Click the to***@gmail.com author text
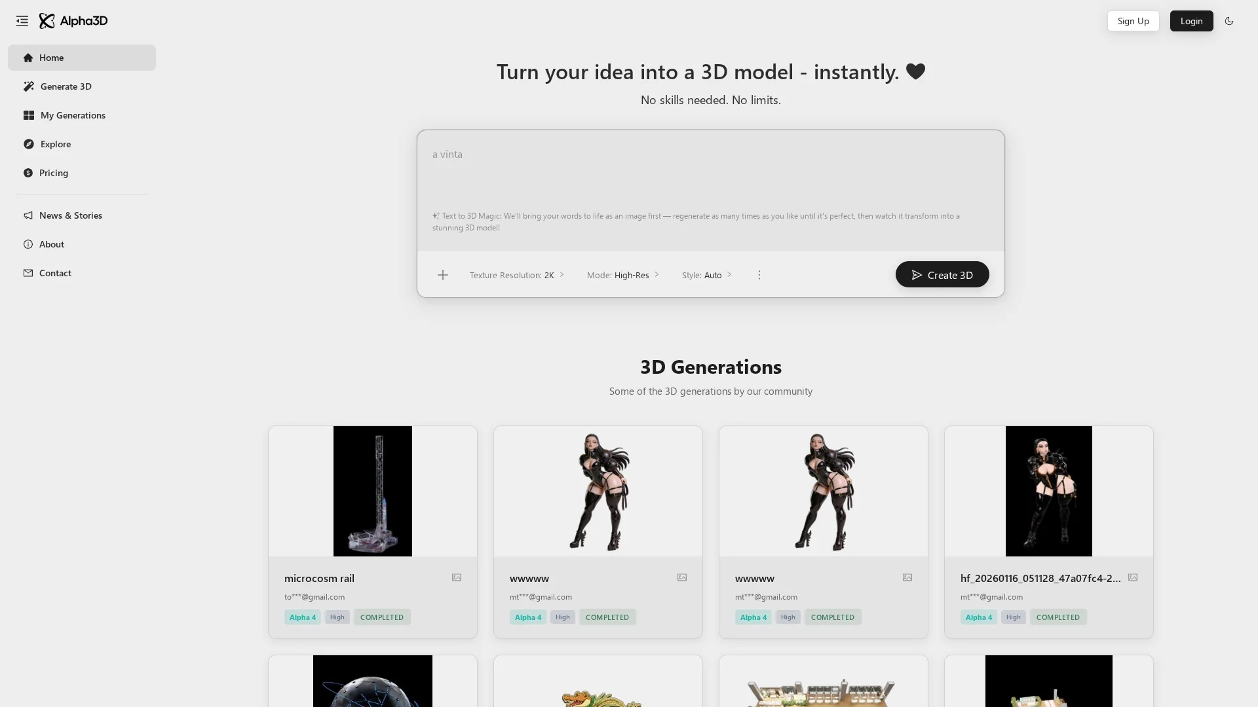1258x707 pixels. [x=314, y=596]
